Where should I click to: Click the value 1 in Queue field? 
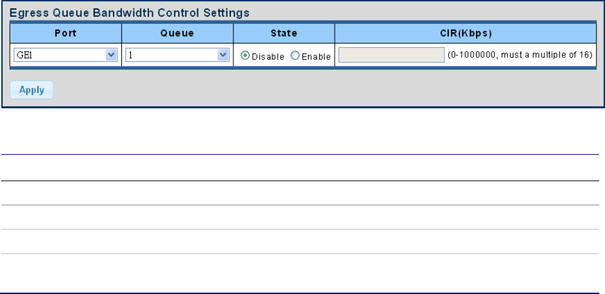(131, 55)
